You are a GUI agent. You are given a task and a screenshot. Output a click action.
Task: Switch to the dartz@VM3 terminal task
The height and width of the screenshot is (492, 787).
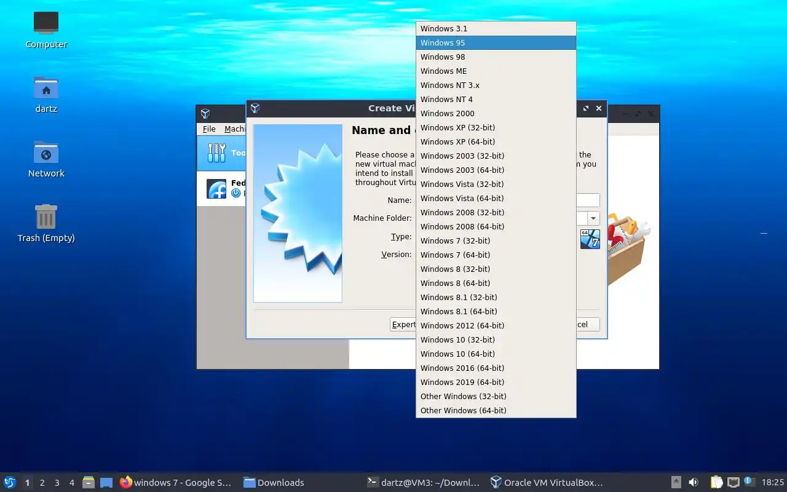[x=424, y=482]
